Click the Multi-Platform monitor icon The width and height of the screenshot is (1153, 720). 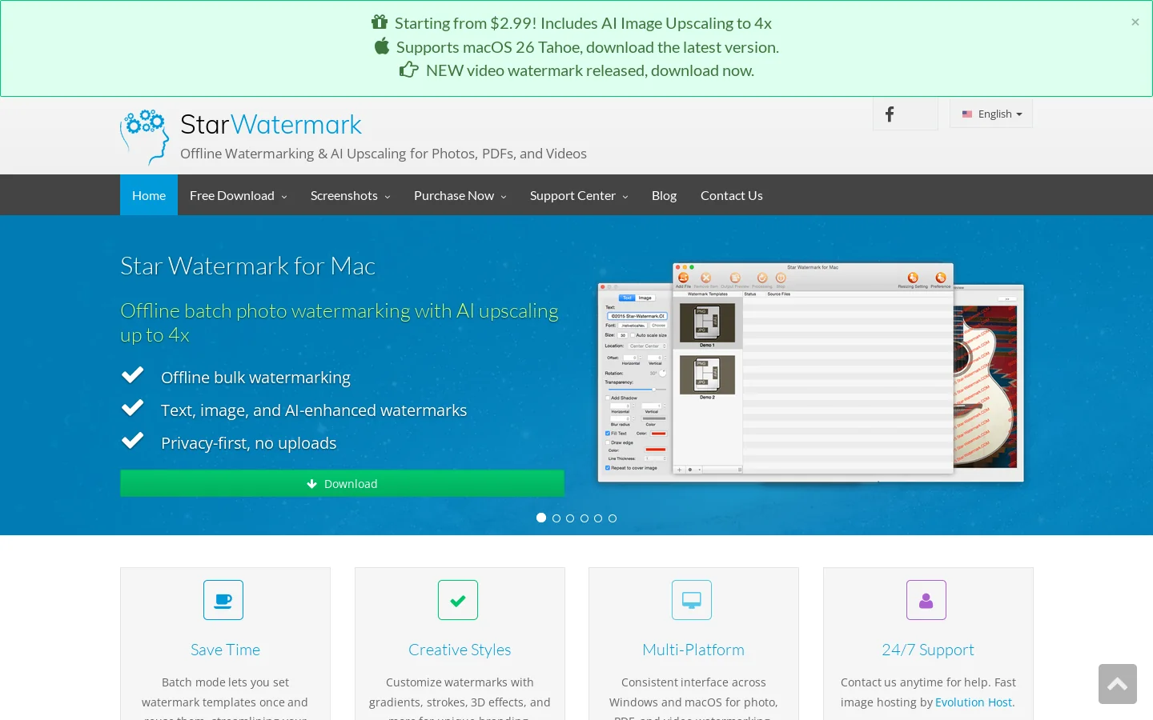coord(692,600)
